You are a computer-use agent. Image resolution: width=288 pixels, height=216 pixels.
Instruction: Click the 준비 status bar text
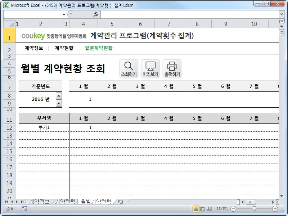(x=10, y=209)
